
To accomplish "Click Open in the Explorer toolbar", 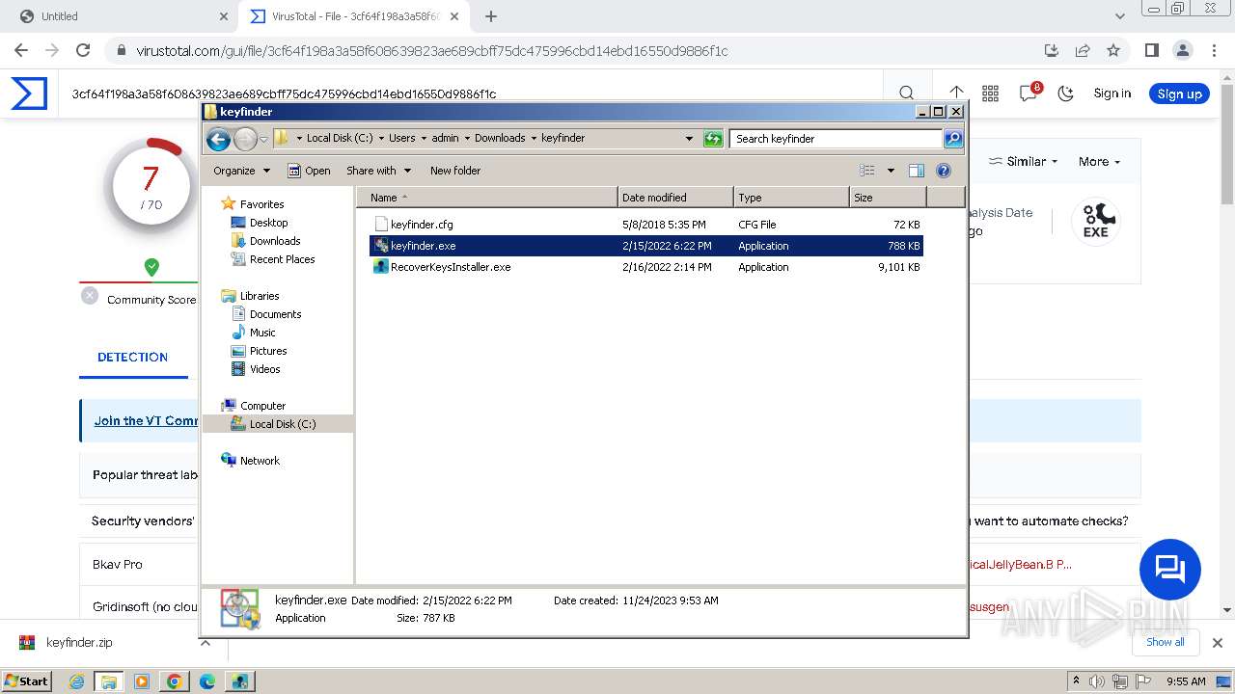I will [309, 171].
